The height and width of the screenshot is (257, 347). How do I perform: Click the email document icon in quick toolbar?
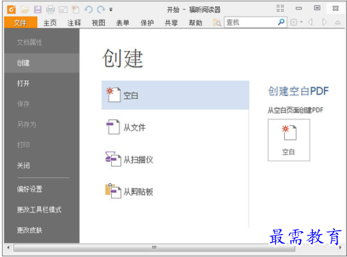tap(63, 10)
